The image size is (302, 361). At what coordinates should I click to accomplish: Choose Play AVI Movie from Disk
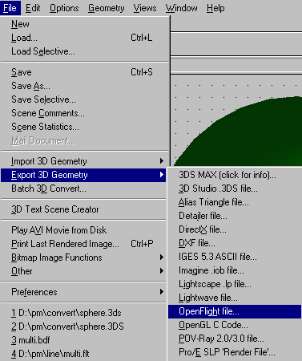84,230
